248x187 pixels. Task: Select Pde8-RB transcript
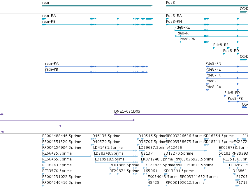point(231,48)
